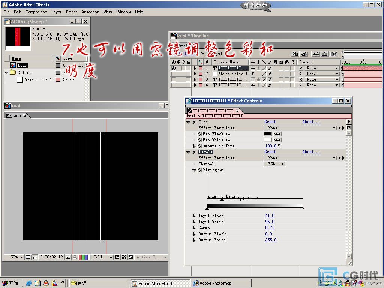Open the Layer menu
384x288 pixels.
point(56,12)
